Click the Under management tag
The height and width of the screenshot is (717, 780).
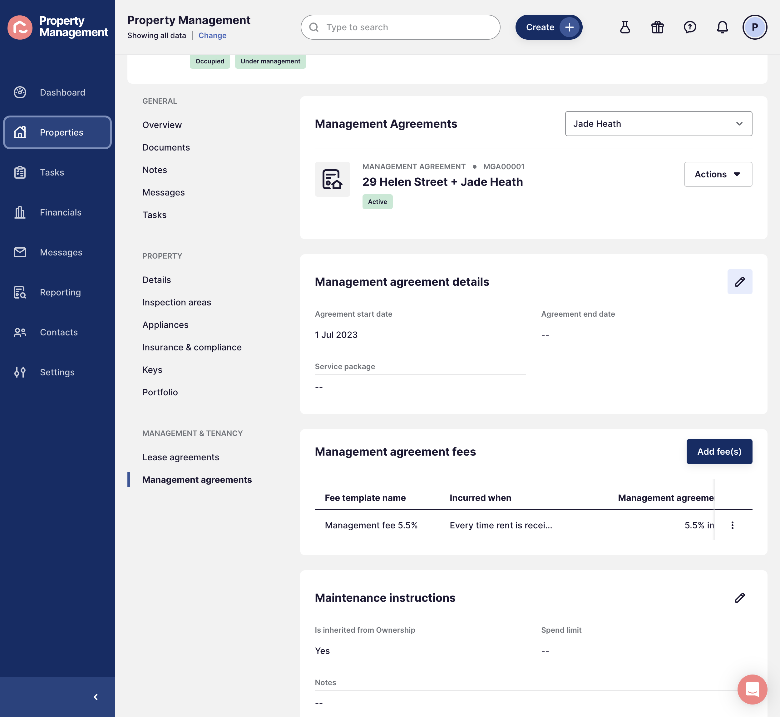pyautogui.click(x=270, y=61)
